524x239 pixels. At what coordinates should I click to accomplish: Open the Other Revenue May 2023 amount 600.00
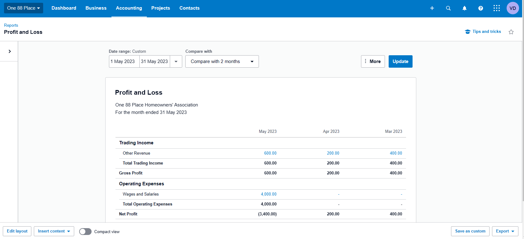[x=270, y=153]
